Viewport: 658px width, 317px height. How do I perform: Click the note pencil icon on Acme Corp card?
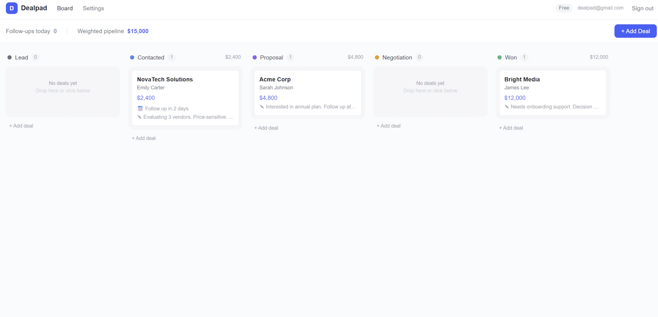[x=262, y=107]
